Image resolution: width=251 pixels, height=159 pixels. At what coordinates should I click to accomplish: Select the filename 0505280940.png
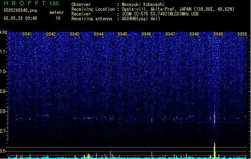tap(20, 11)
